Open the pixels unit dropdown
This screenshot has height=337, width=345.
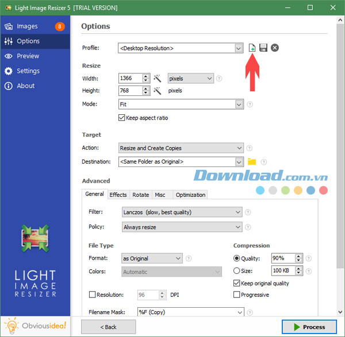[x=191, y=79]
